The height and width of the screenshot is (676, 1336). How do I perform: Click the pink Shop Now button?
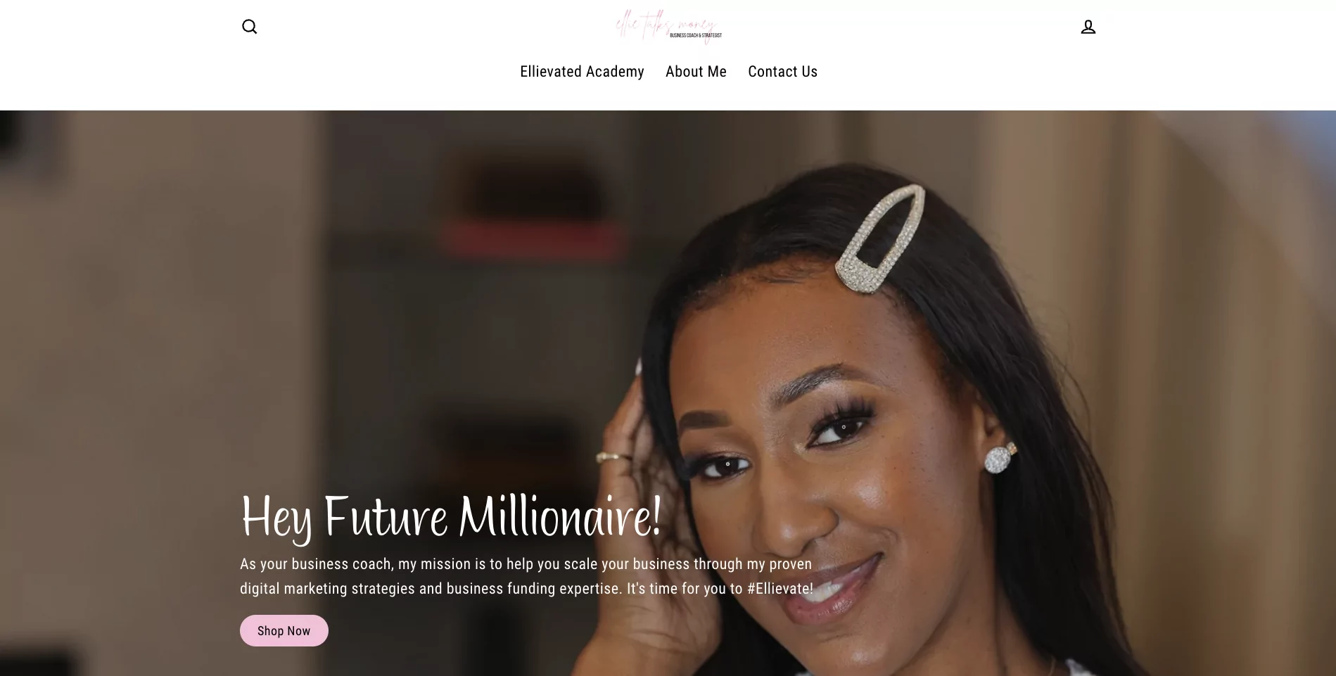click(x=284, y=631)
